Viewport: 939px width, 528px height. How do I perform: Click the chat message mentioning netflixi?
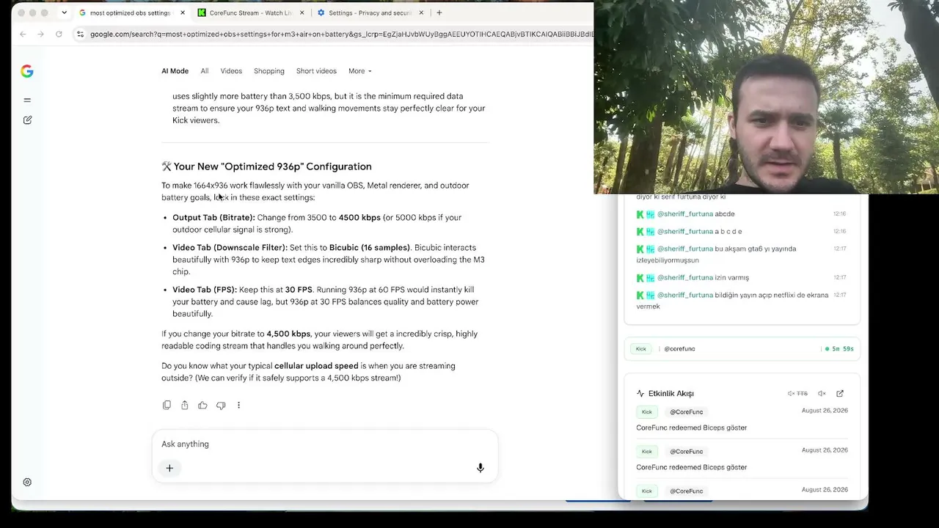tap(732, 301)
